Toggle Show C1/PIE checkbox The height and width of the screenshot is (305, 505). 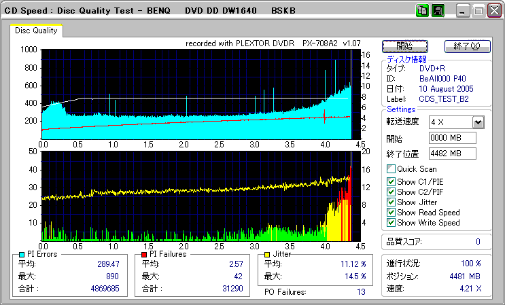tap(391, 181)
